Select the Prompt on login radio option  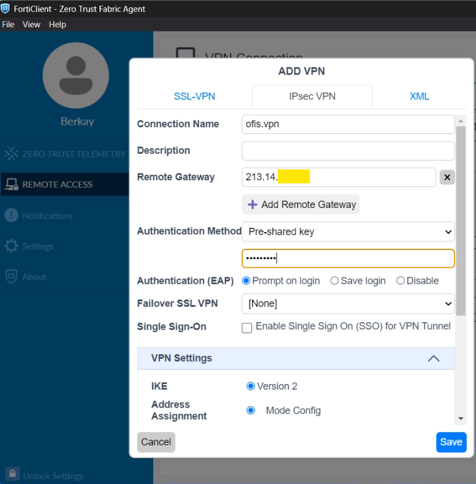tap(246, 281)
